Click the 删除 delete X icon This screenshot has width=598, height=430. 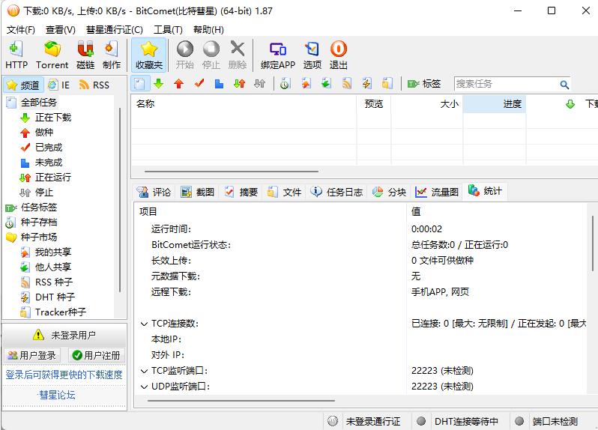[x=238, y=55]
